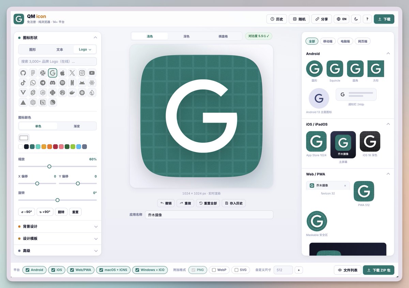Select the TikTok logo
This screenshot has height=288, width=409.
pos(23,83)
